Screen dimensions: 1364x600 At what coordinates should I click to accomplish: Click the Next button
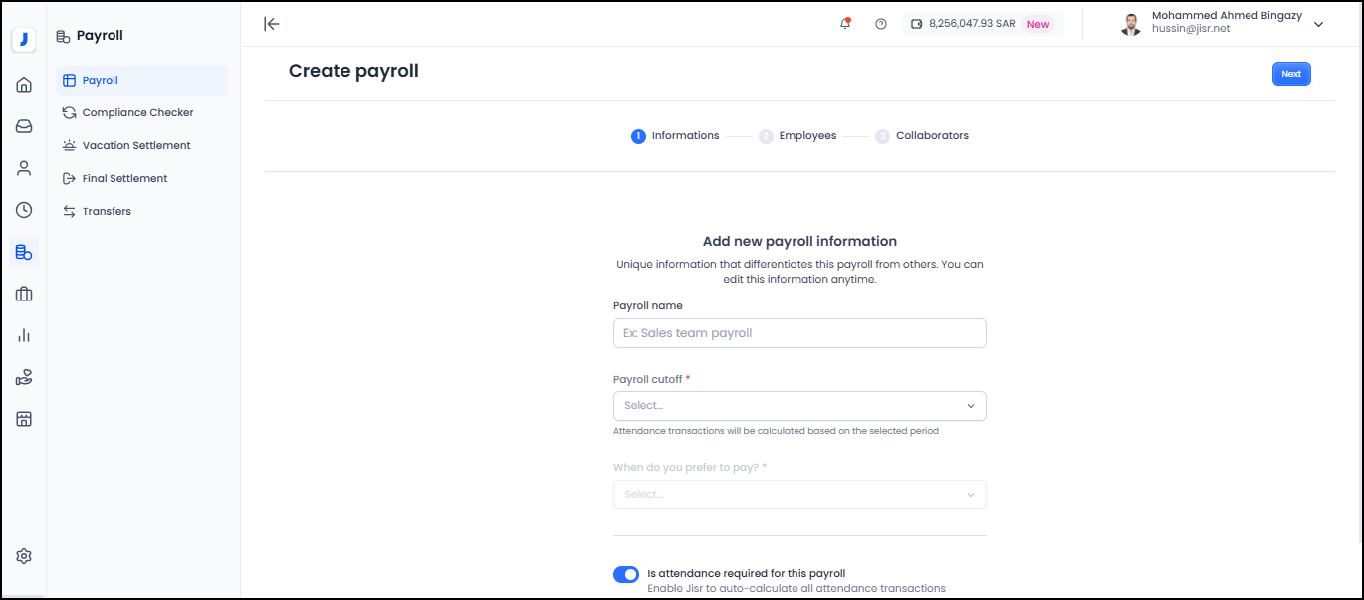[x=1290, y=73]
